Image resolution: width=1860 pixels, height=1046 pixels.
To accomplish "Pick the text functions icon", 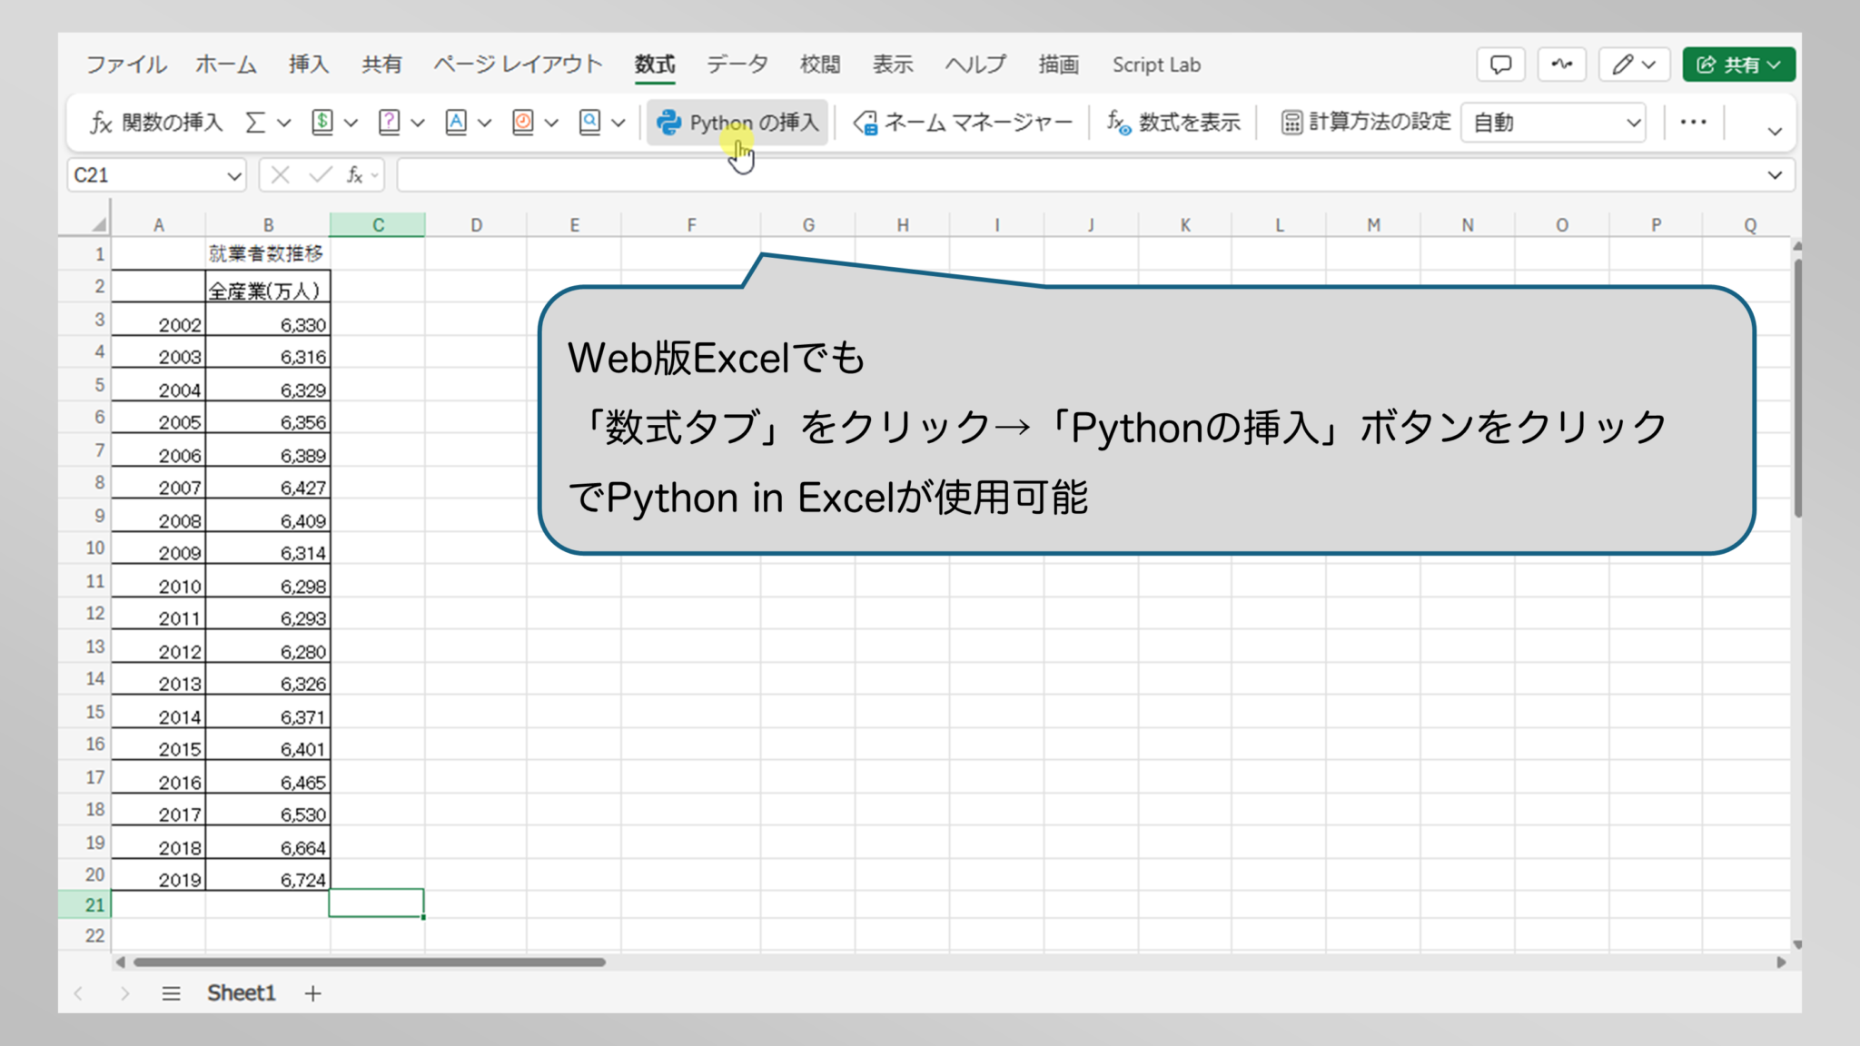I will [456, 123].
